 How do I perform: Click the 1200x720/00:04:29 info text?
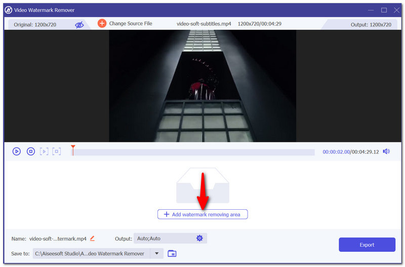click(x=259, y=24)
